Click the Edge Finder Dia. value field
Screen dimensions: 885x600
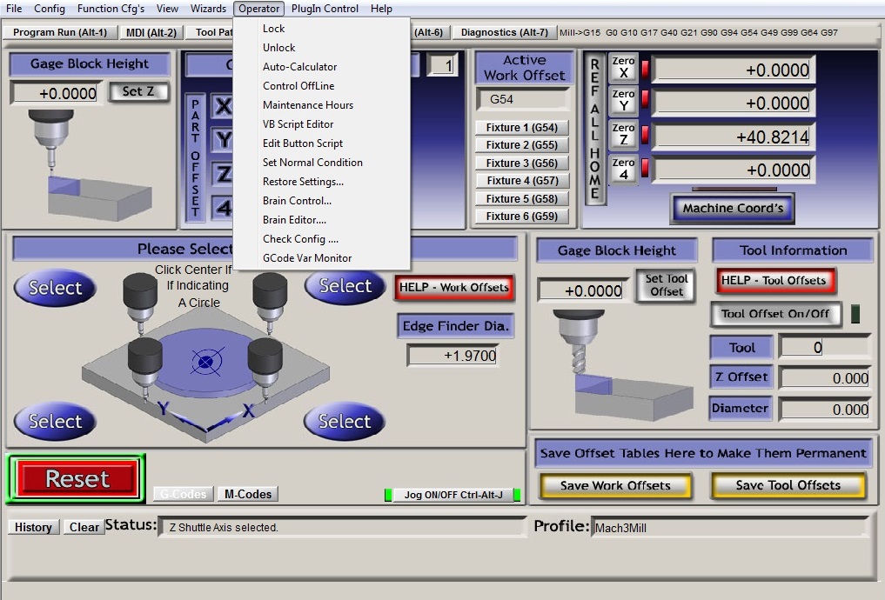click(457, 356)
